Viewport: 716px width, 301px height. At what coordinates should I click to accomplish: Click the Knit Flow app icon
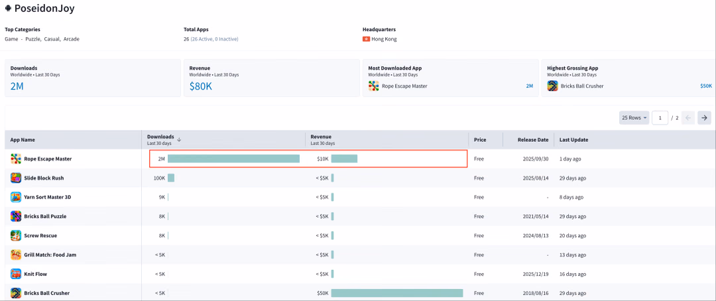click(16, 274)
